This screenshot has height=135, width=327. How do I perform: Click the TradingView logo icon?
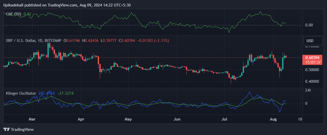click(x=6, y=130)
